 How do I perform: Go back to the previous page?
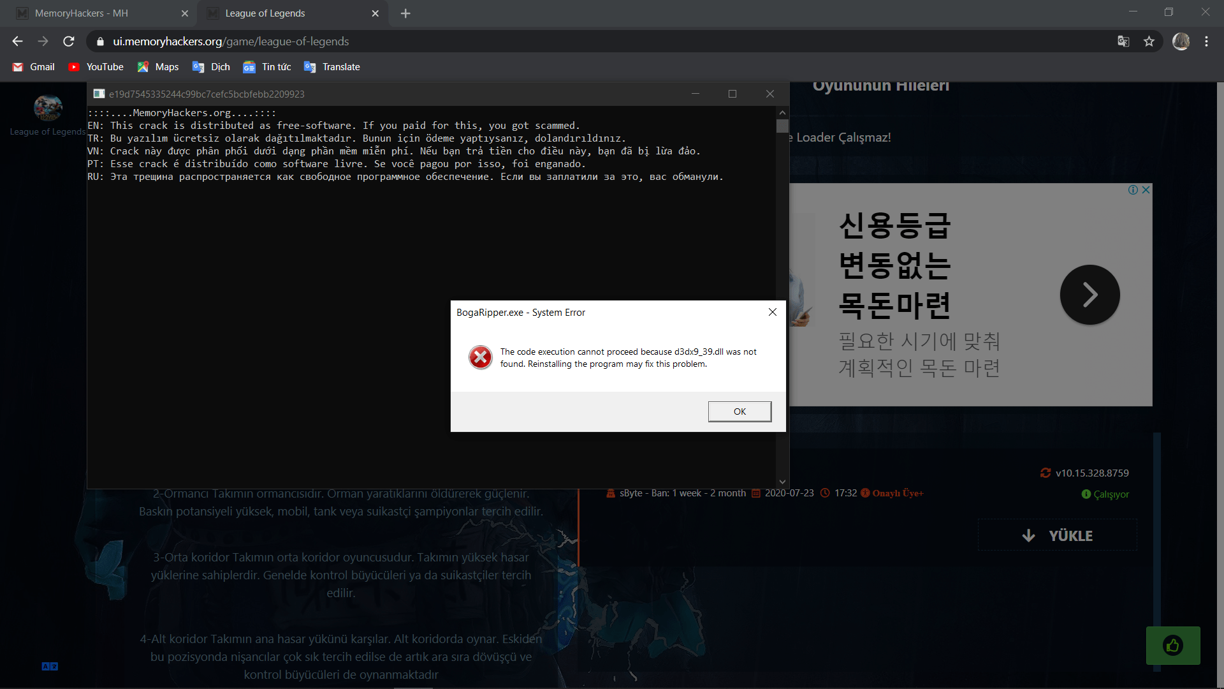click(17, 41)
